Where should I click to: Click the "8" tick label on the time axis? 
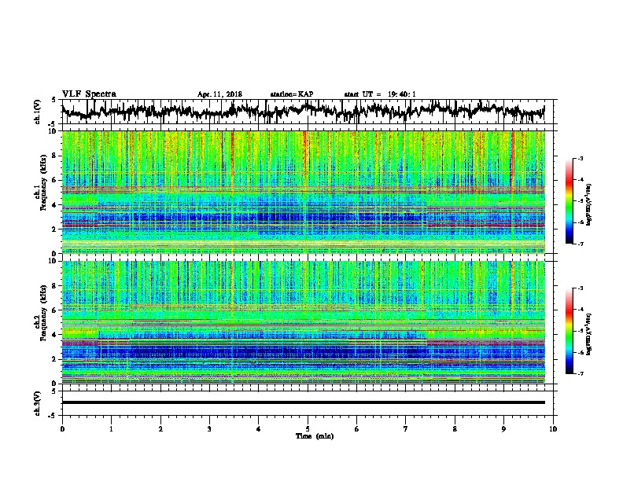tap(455, 429)
